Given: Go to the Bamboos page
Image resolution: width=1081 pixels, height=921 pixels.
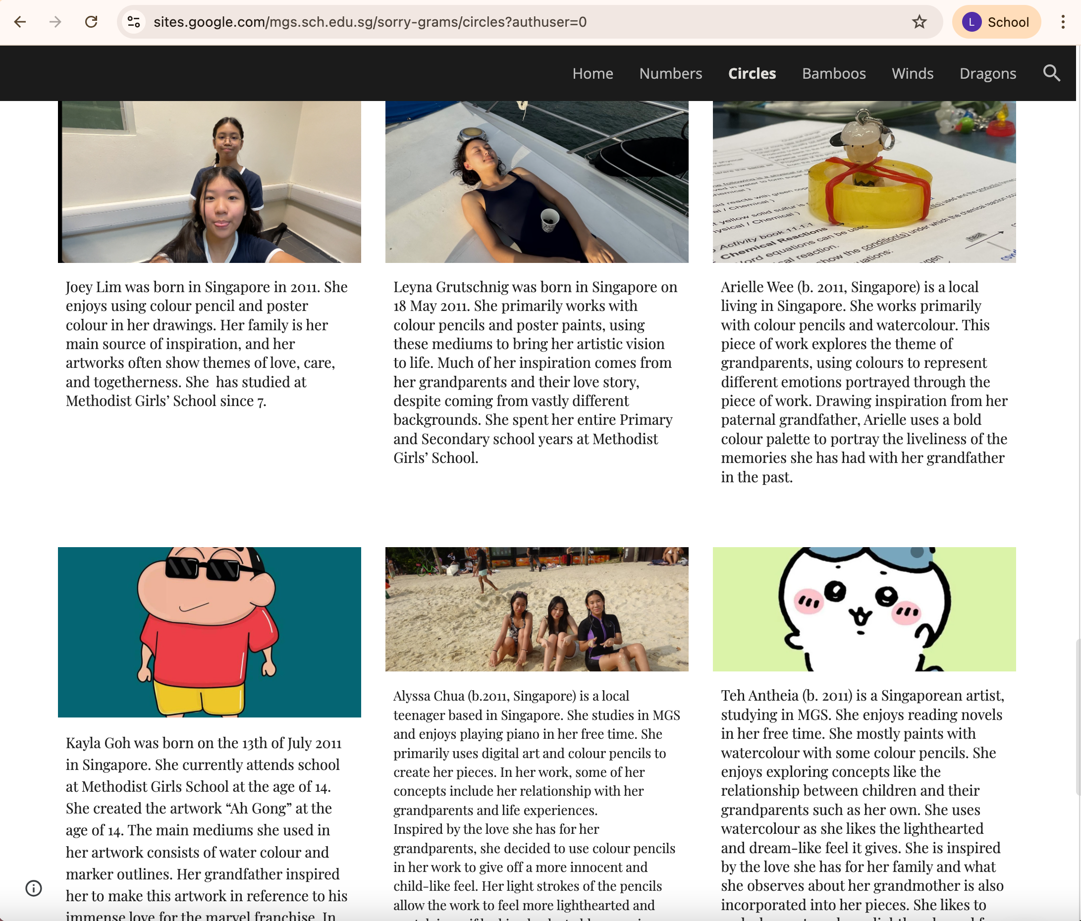Looking at the screenshot, I should coord(834,74).
